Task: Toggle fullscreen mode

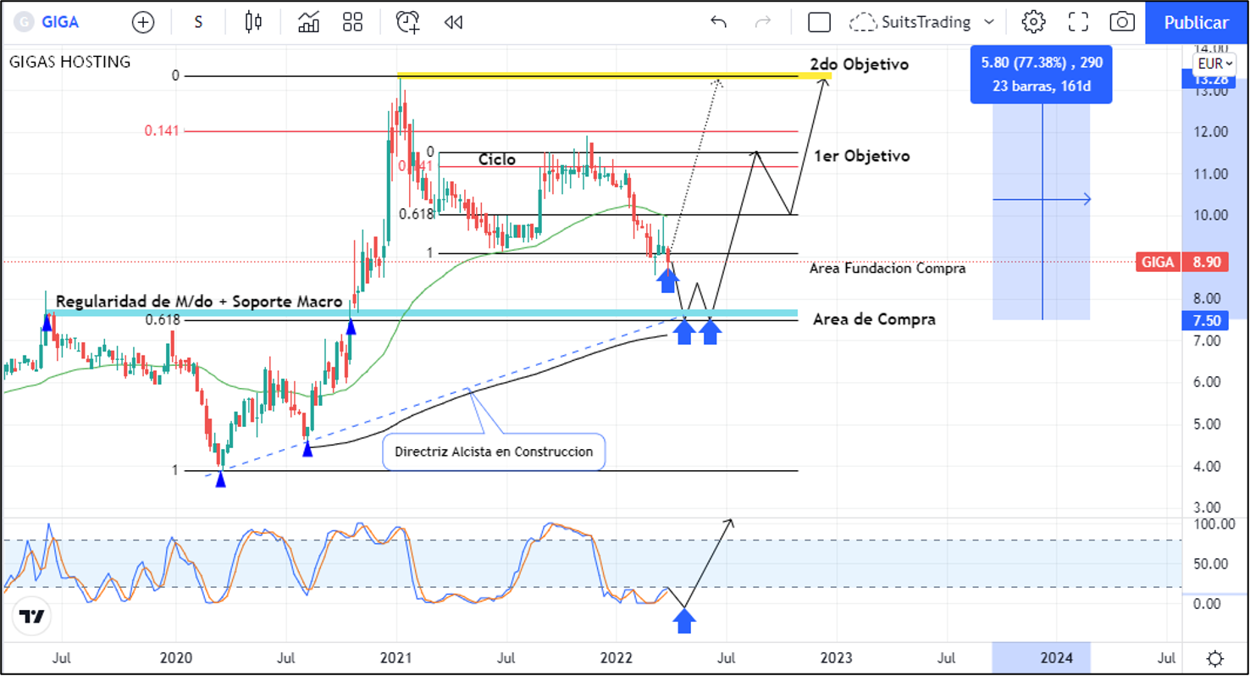Action: (x=1078, y=22)
